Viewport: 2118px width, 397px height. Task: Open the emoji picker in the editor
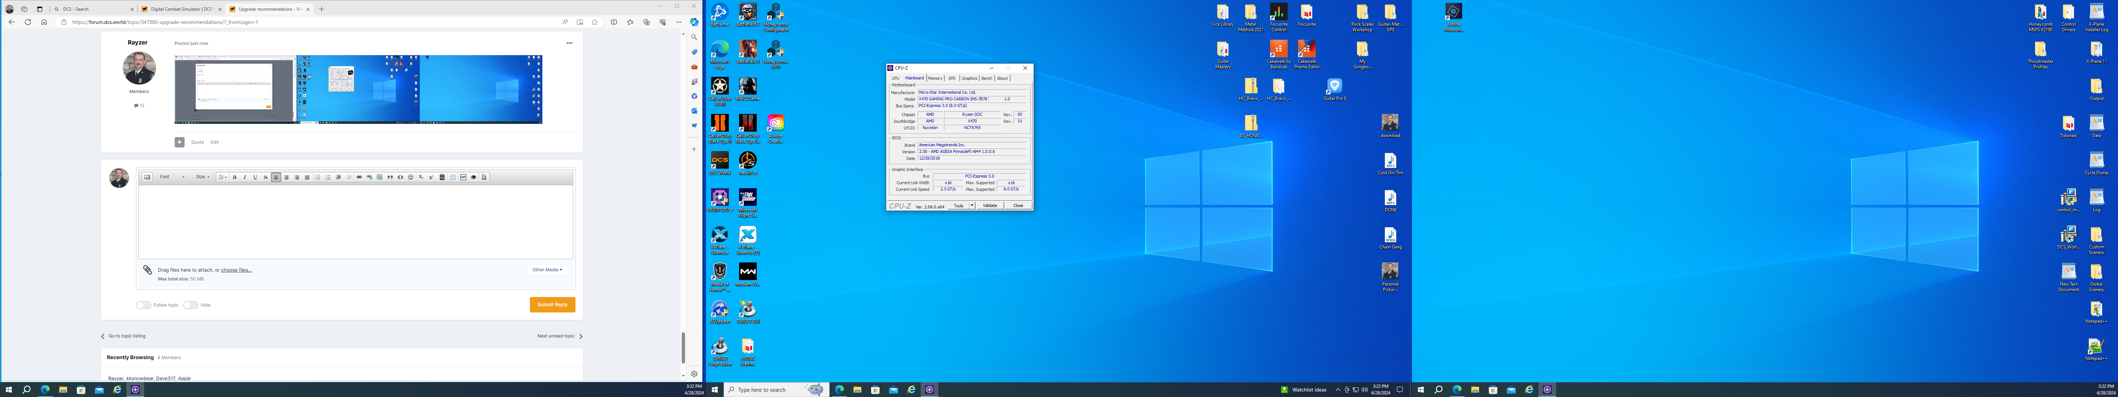(411, 177)
